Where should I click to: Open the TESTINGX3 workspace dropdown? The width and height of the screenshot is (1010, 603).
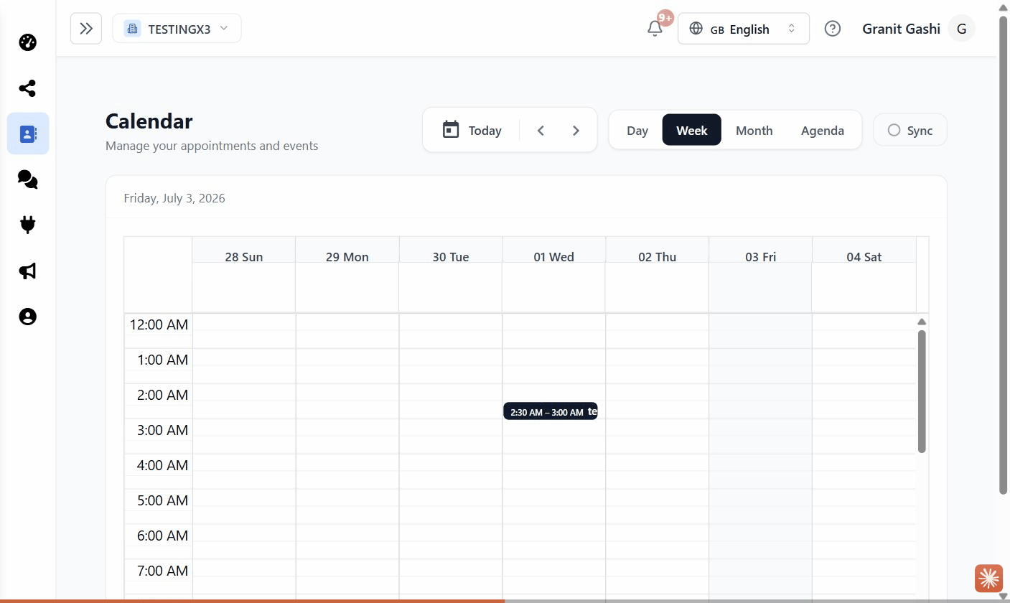[x=177, y=29]
